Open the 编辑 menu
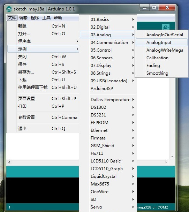The width and height of the screenshot is (189, 212). [23, 17]
